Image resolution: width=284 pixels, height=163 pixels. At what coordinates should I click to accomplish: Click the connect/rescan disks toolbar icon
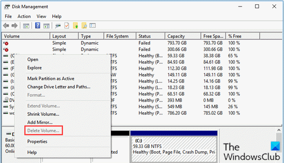58,26
